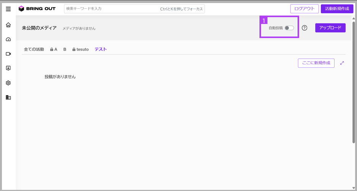Switch to the locked A tab
The height and width of the screenshot is (191, 357).
click(54, 49)
